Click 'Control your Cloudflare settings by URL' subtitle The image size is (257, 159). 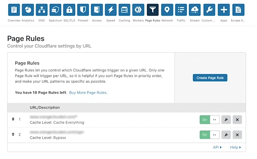49,46
